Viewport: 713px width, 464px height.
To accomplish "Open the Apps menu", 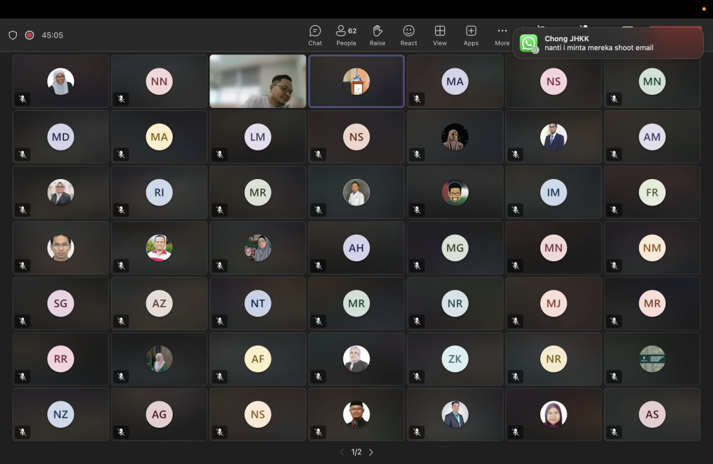I will [x=471, y=36].
